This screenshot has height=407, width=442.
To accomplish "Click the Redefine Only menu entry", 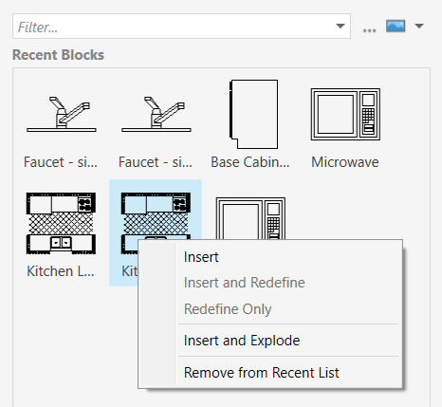I will pos(228,309).
